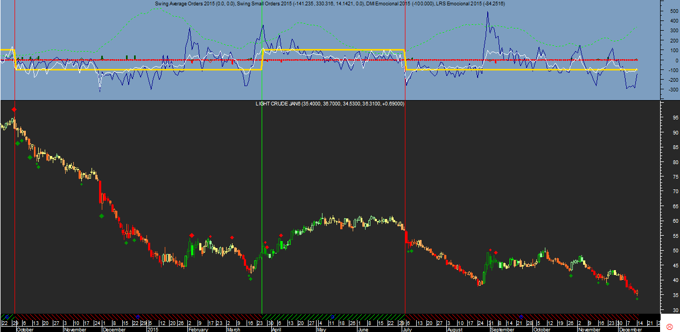This screenshot has height=332, width=680.
Task: Select the green diamond at the final December candle
Action: (637, 299)
